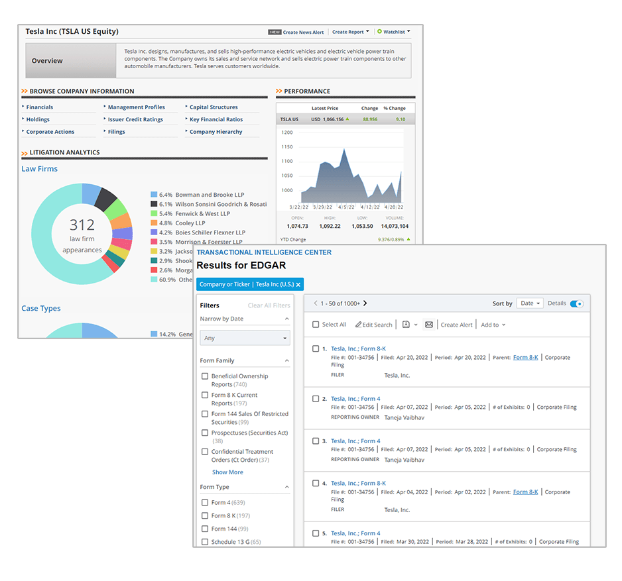The image size is (622, 581).
Task: Click the download icon in results toolbar
Action: [x=406, y=325]
